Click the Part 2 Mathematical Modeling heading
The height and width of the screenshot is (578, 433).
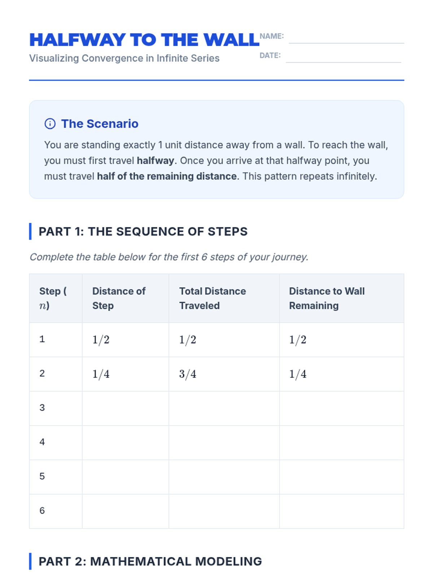pyautogui.click(x=150, y=561)
